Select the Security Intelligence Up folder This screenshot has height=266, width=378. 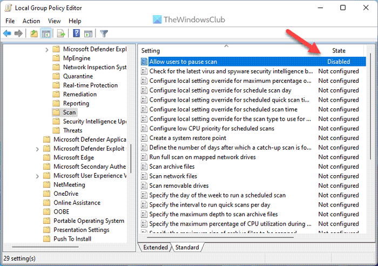pos(94,122)
